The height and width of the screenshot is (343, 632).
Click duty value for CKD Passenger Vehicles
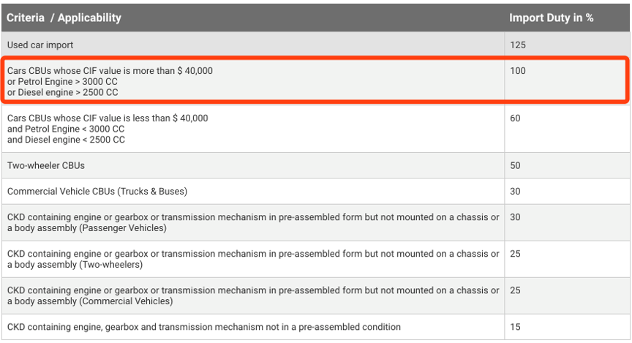point(515,217)
